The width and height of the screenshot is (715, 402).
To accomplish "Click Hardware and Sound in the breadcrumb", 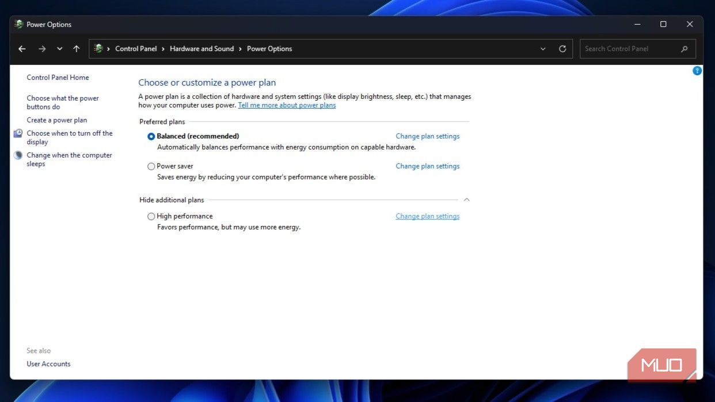I will click(201, 49).
